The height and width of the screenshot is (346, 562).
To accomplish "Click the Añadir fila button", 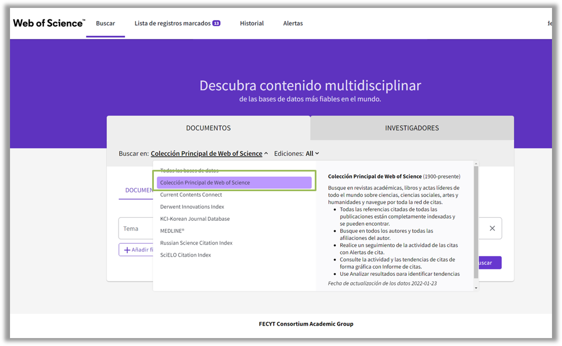I will [x=136, y=250].
